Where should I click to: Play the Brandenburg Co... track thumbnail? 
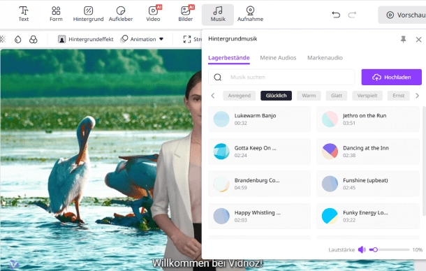click(x=221, y=184)
